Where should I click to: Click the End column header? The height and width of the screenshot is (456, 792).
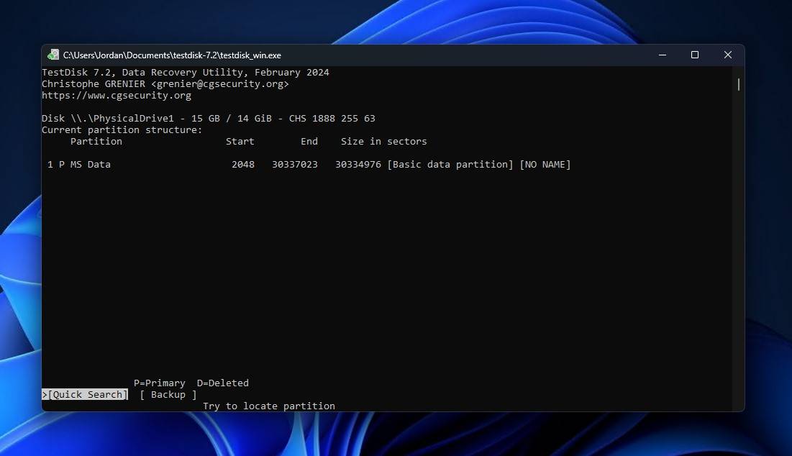tap(309, 142)
